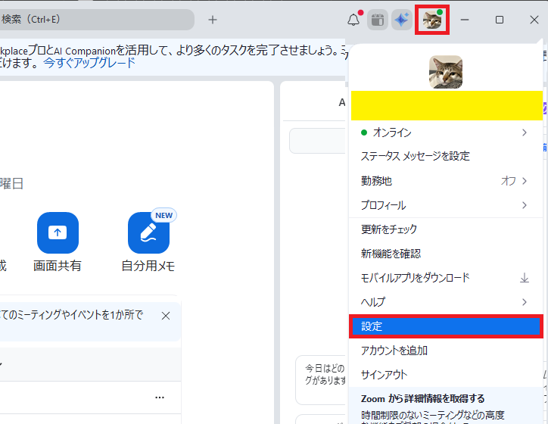The width and height of the screenshot is (548, 424).
Task: Click download arrow beside モバイルアプリをダウンロード
Action: tap(525, 278)
